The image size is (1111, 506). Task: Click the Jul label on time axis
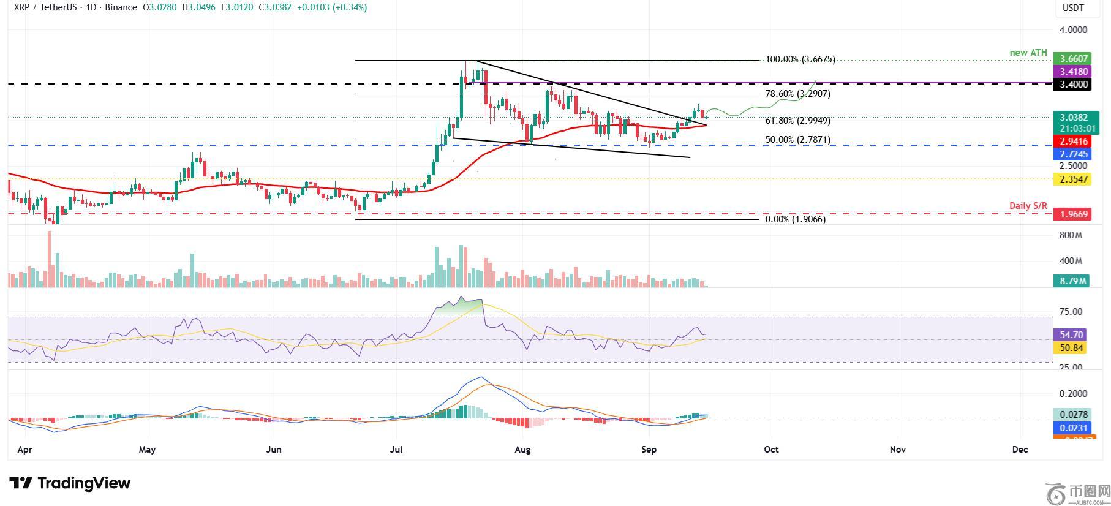[396, 450]
